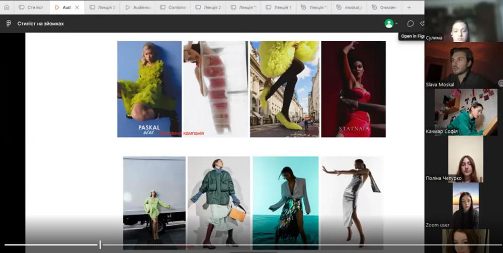Click the Стиліст на зйомках file title
This screenshot has width=503, height=253.
coord(40,24)
